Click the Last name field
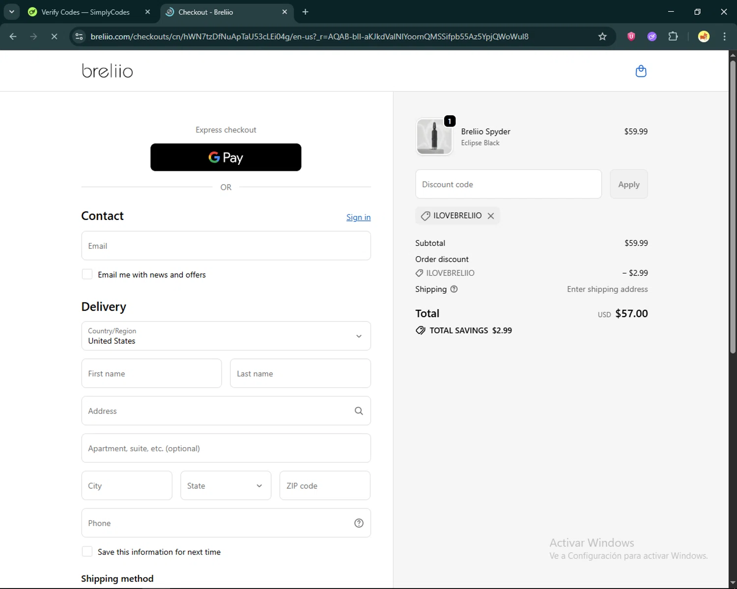The height and width of the screenshot is (589, 737). 300,373
